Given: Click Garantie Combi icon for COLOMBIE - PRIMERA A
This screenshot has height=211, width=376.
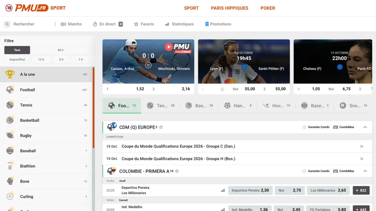Looking at the screenshot, I should pos(304,171).
